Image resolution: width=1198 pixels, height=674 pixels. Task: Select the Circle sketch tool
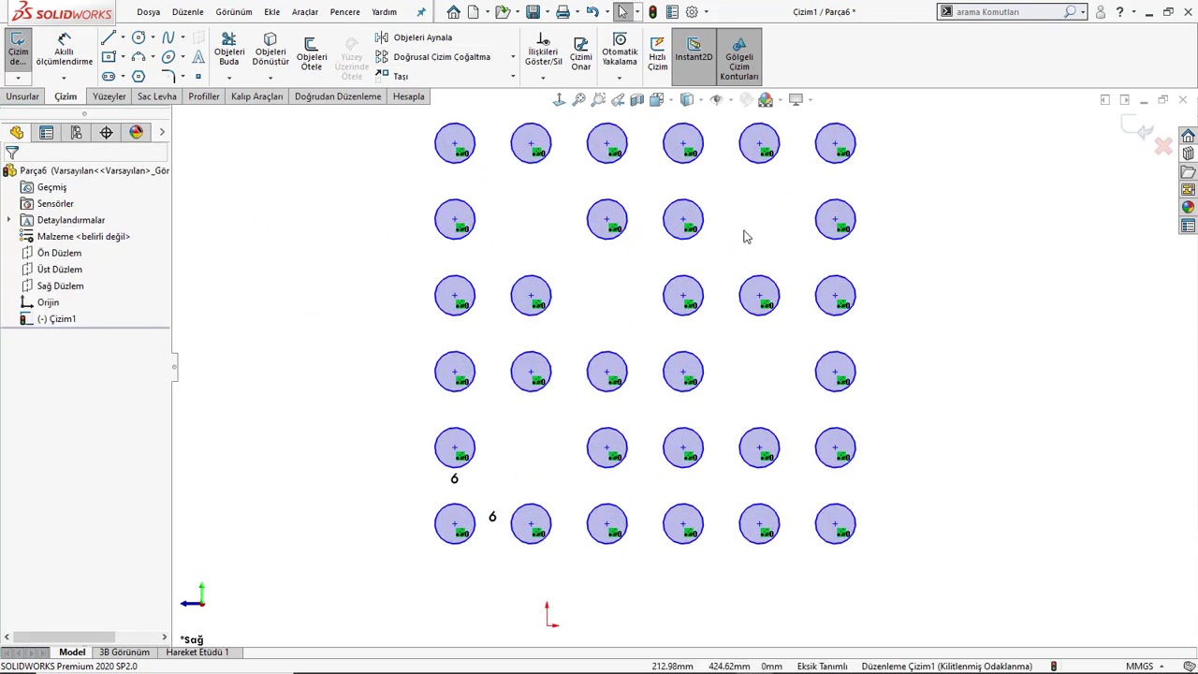tap(139, 37)
